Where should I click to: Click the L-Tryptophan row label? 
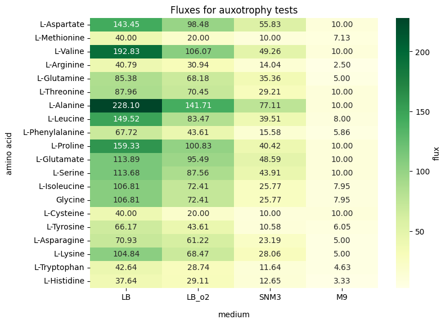click(59, 267)
